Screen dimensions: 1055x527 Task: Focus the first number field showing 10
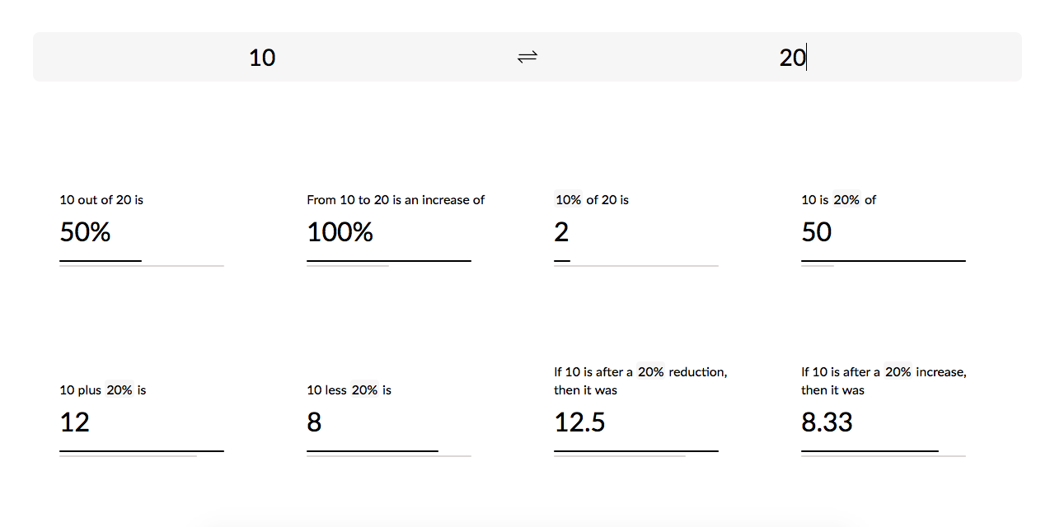pyautogui.click(x=262, y=58)
